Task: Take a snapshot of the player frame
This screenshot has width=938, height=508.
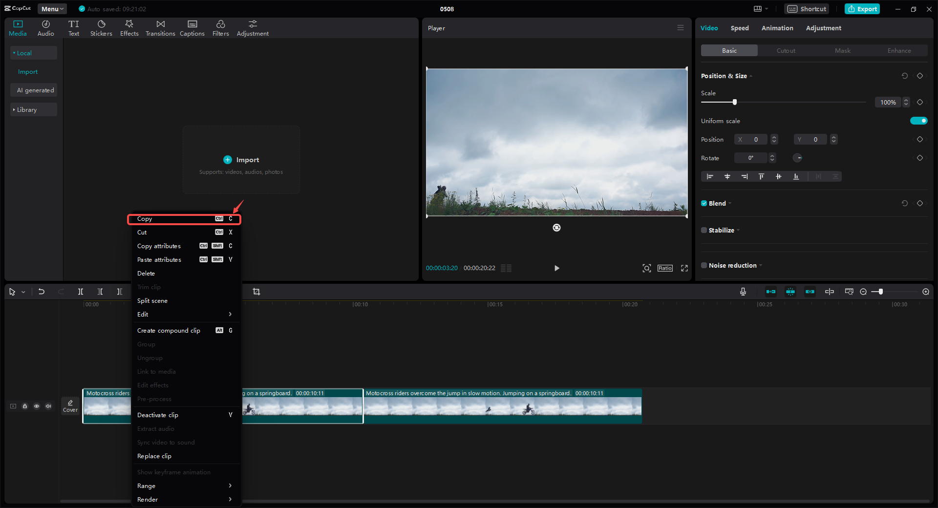Action: (x=646, y=268)
